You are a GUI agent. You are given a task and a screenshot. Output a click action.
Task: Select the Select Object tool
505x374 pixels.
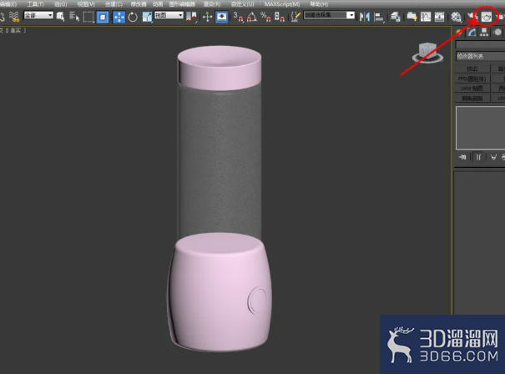(60, 17)
